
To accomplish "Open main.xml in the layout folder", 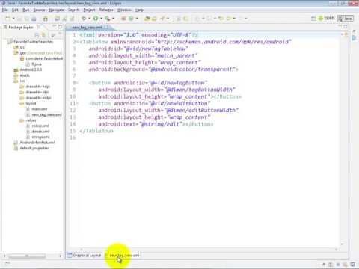I will (37, 109).
